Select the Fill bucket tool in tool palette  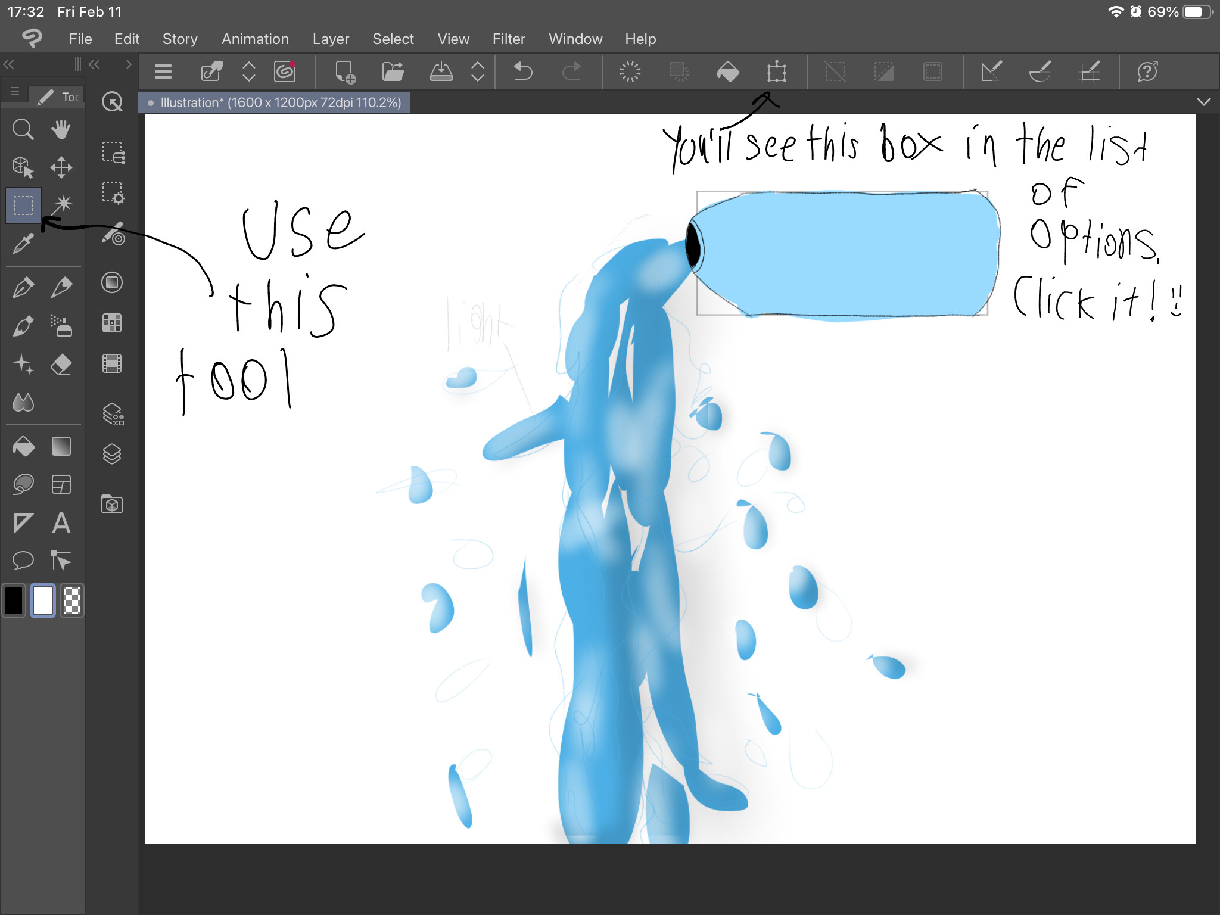[x=23, y=446]
